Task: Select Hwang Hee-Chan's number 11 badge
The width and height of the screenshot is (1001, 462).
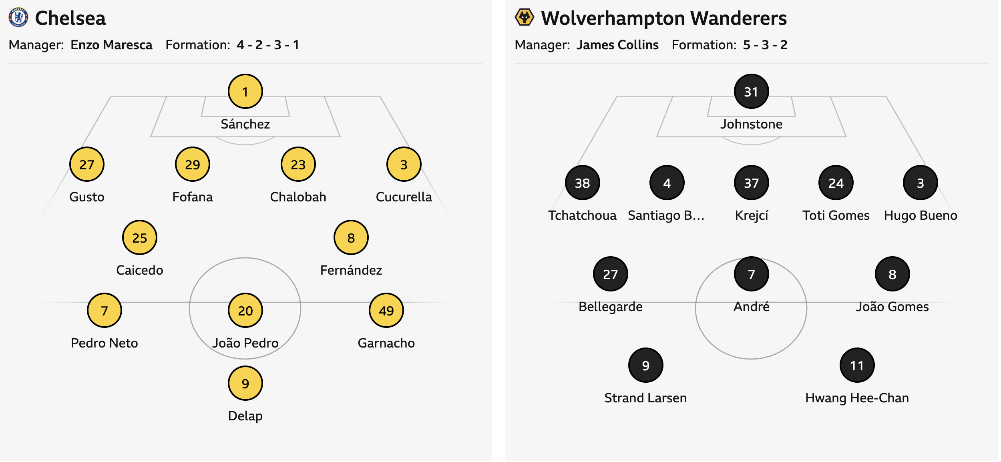Action: [857, 366]
